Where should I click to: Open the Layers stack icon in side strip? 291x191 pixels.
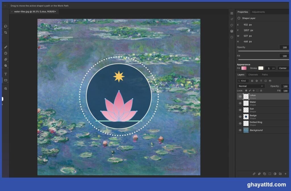(232, 31)
